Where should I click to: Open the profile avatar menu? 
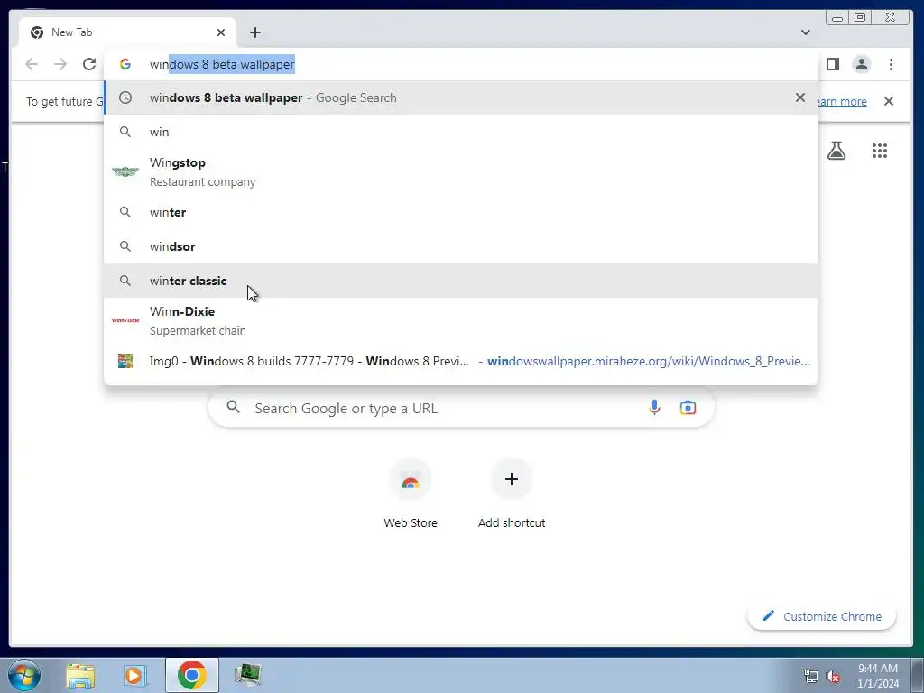point(862,64)
